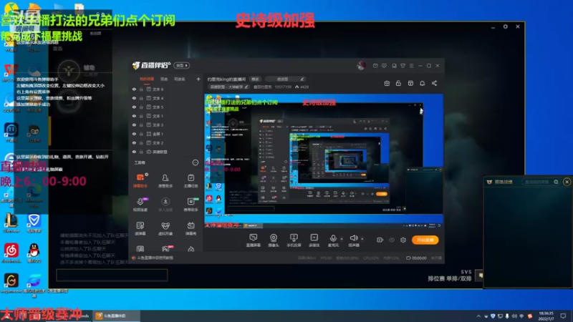573x322 pixels.
Task: Toggle visibility eye for 文本 1 layer
Action: 134,116
